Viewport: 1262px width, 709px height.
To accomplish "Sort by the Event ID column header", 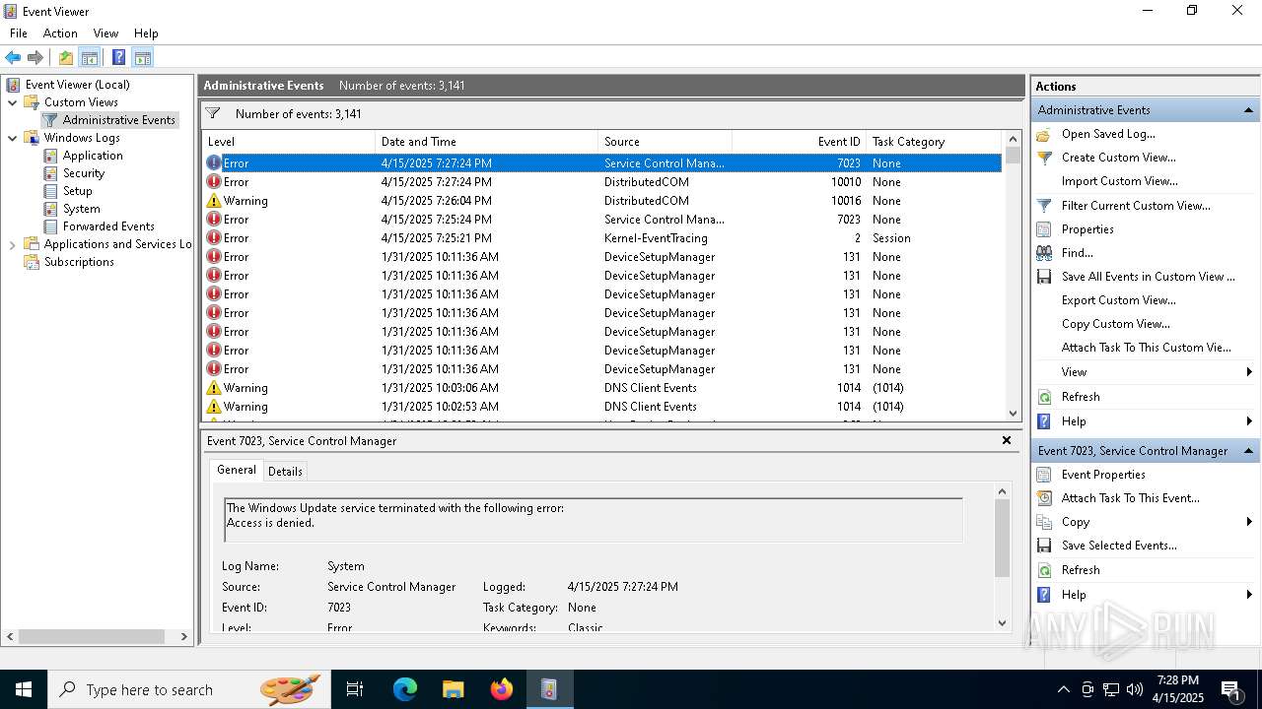I will [800, 142].
